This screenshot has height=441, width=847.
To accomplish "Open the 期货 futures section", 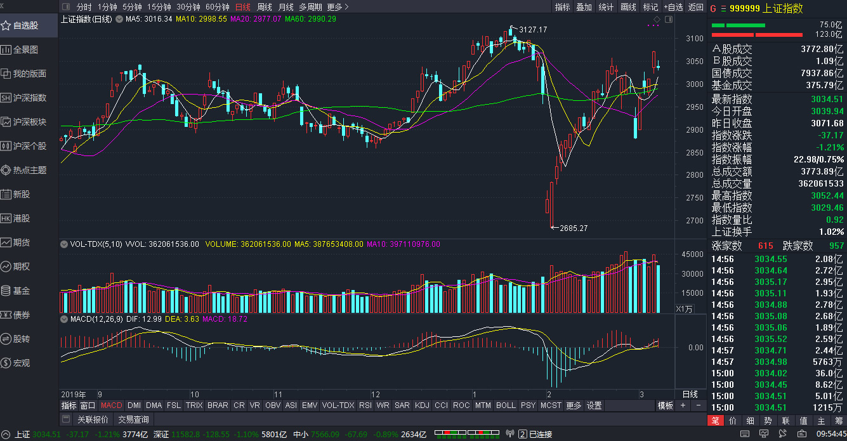I will 22,242.
